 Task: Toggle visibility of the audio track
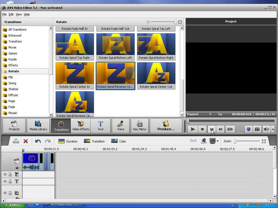coord(5,193)
